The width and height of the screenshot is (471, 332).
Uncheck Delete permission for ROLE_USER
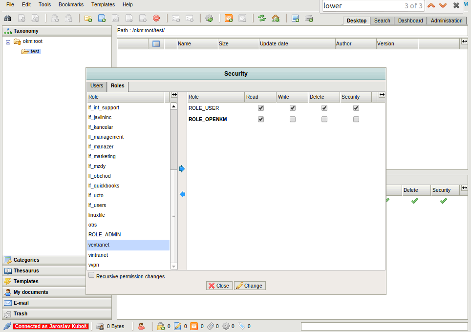click(x=324, y=108)
